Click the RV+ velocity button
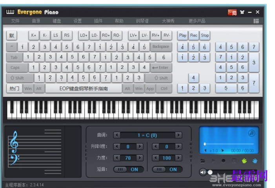The width and height of the screenshot is (275, 188). click(x=155, y=35)
